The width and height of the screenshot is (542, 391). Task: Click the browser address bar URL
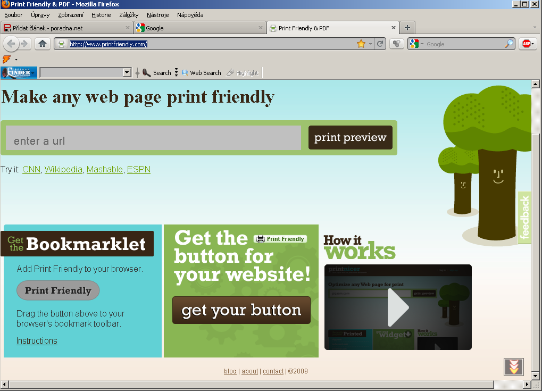109,44
